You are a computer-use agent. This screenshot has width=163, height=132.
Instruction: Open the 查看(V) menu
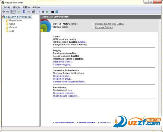pyautogui.click(x=26, y=8)
